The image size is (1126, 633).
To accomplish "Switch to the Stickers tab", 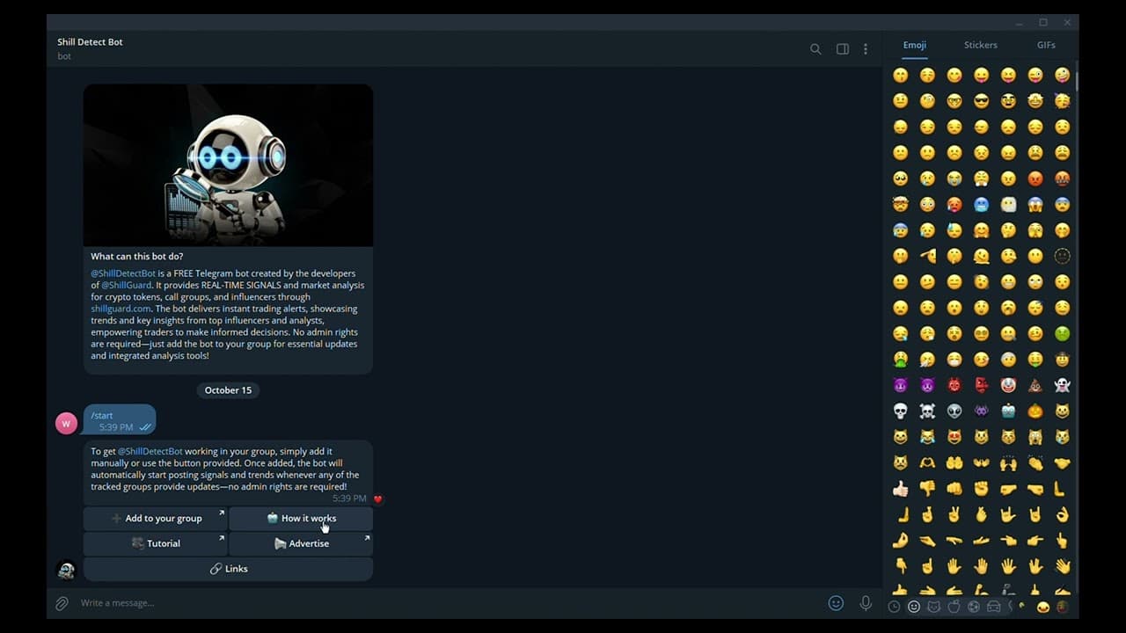I will click(981, 45).
